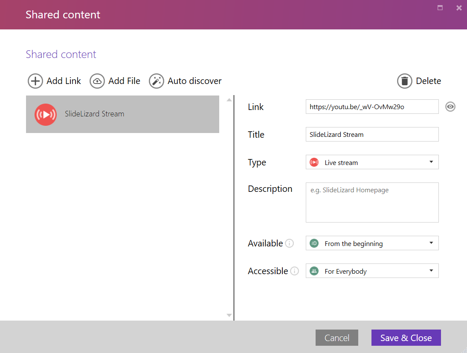Click the list scrollbar up arrow
Image resolution: width=467 pixels, height=353 pixels.
pos(229,100)
